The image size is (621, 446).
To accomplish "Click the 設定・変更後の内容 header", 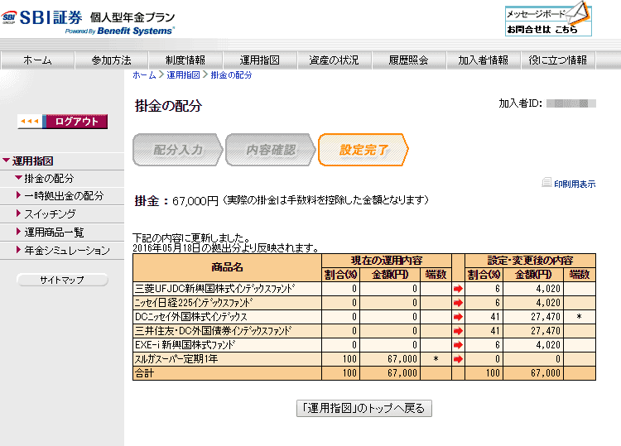I will [530, 261].
